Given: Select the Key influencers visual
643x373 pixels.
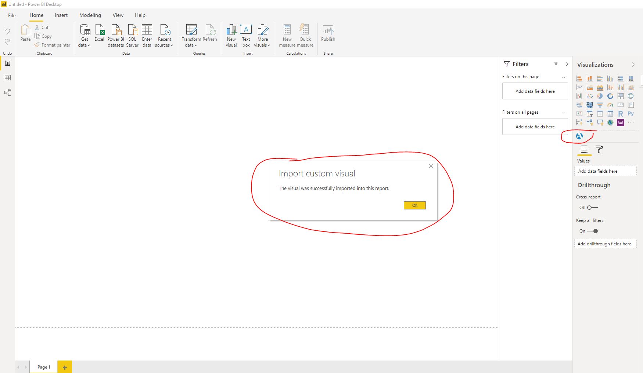Looking at the screenshot, I should point(579,122).
